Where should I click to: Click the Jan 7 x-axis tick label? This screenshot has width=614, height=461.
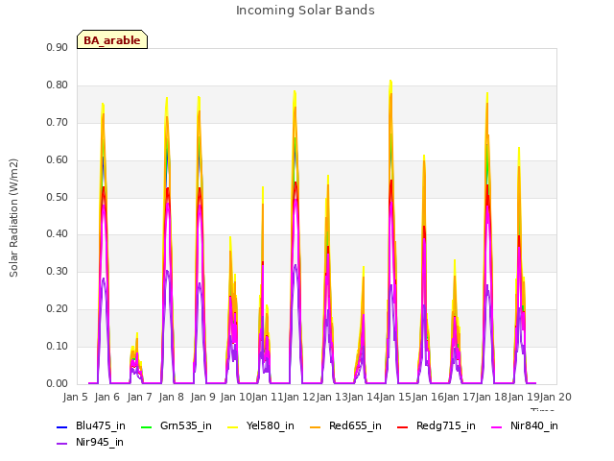139,397
